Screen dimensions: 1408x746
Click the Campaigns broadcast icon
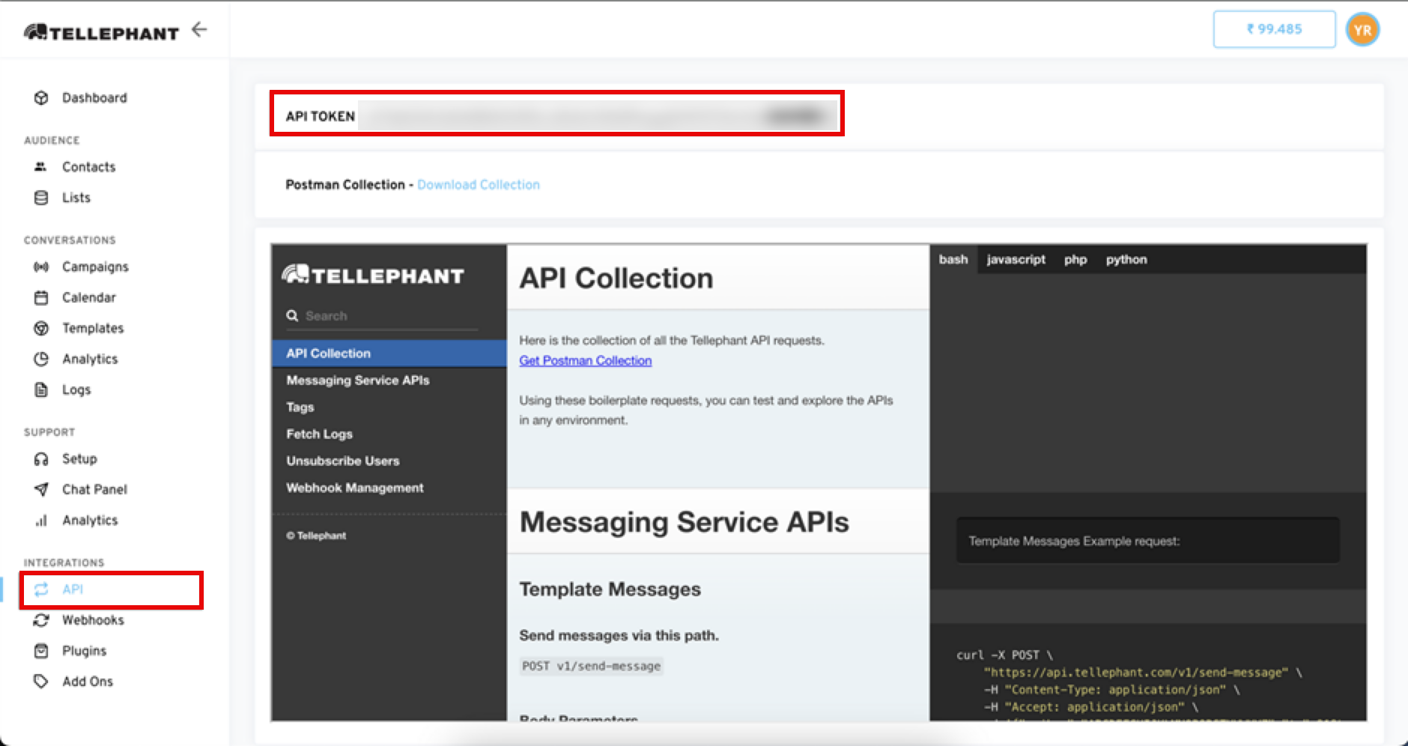click(x=41, y=267)
